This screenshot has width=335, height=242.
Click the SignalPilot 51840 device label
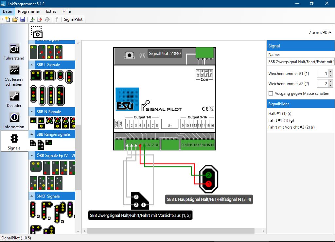pos(165,53)
